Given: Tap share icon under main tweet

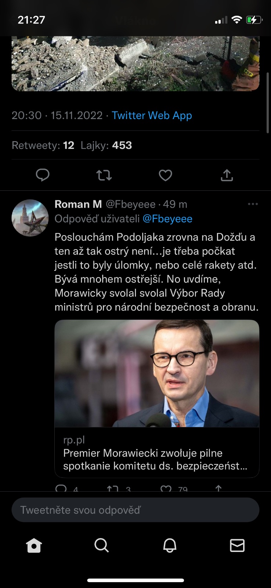Looking at the screenshot, I should click(227, 175).
